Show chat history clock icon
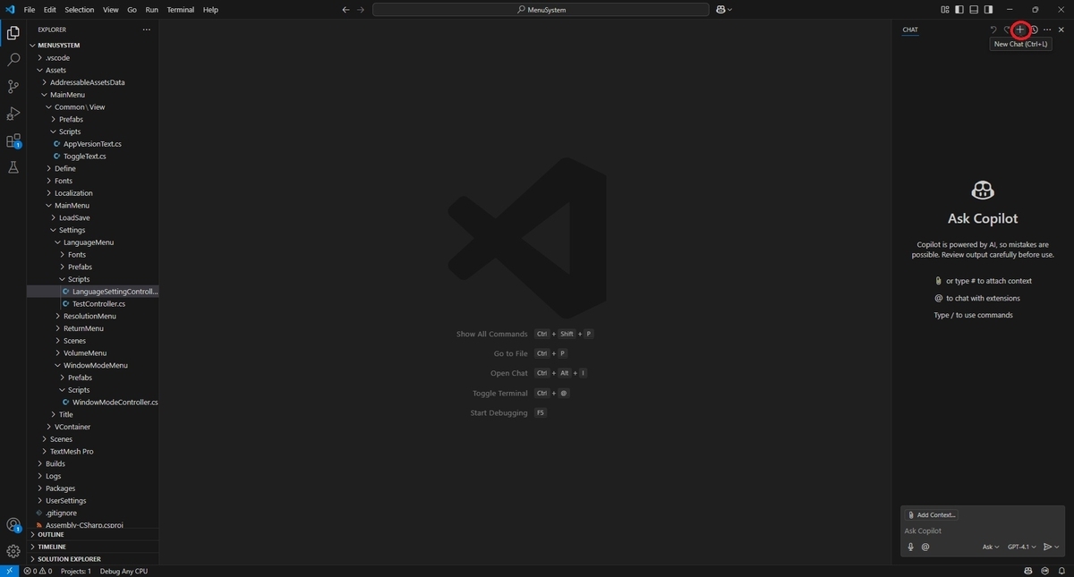 pos(1034,30)
